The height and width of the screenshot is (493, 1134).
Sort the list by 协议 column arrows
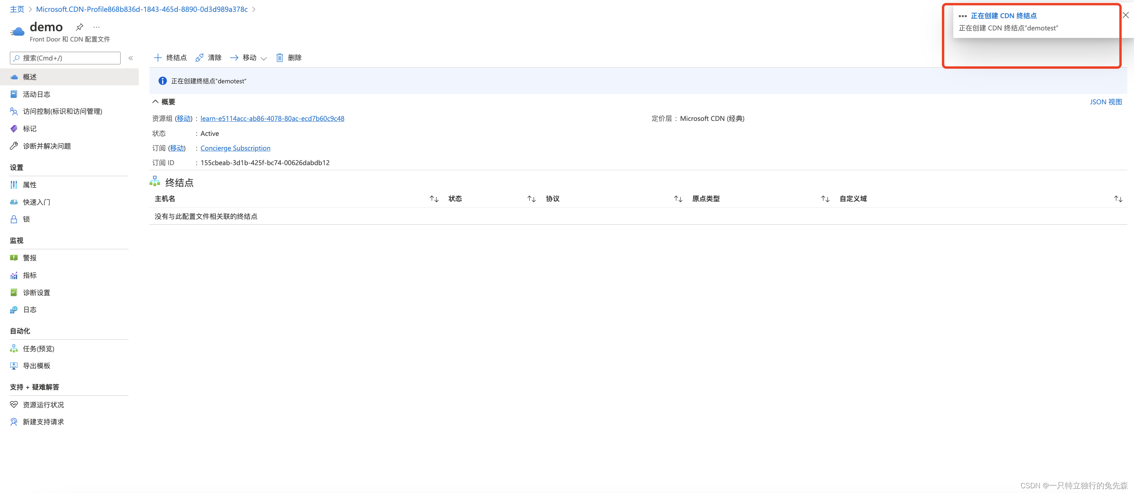tap(678, 199)
